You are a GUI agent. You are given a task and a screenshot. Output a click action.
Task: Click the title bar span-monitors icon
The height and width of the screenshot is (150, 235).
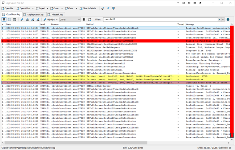(x=195, y=3)
